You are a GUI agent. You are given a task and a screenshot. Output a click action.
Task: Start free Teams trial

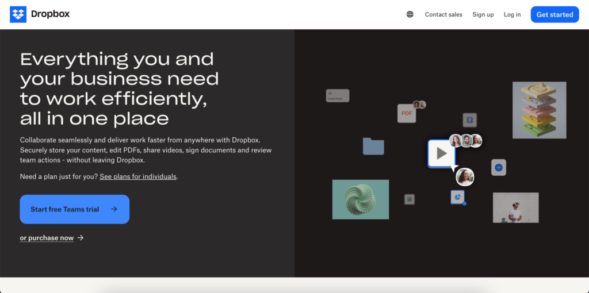point(74,209)
